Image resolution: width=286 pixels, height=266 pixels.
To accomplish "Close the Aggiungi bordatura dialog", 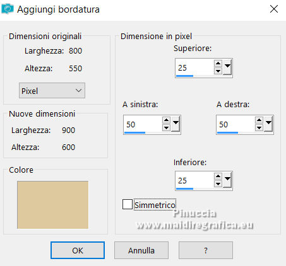I will pos(274,9).
